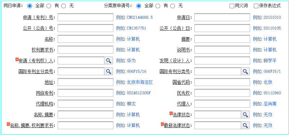The height and width of the screenshot is (135, 289).
Task: Click the 申请(专利权)人 input field
Action: click(x=81, y=60)
